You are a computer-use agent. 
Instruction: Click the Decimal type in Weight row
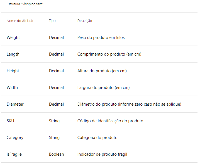click(56, 38)
